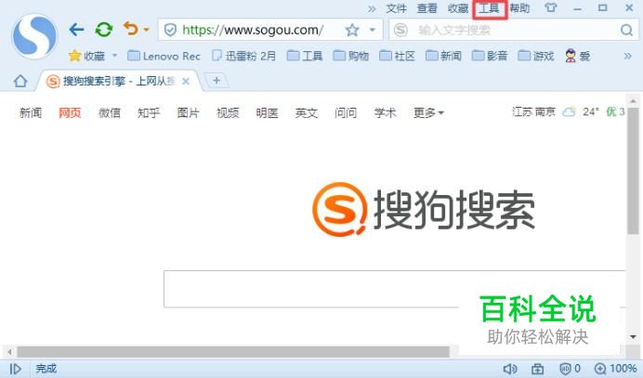Expand hidden menu items chevron
643x378 pixels.
coord(372,8)
